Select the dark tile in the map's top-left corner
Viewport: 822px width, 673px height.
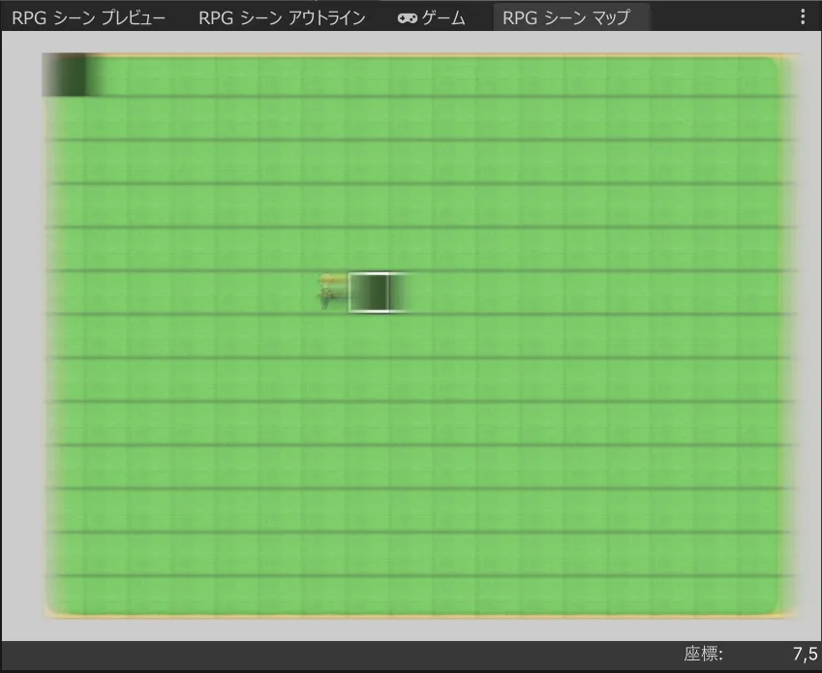pyautogui.click(x=64, y=76)
